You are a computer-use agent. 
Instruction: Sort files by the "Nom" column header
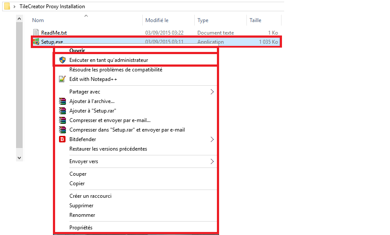38,20
